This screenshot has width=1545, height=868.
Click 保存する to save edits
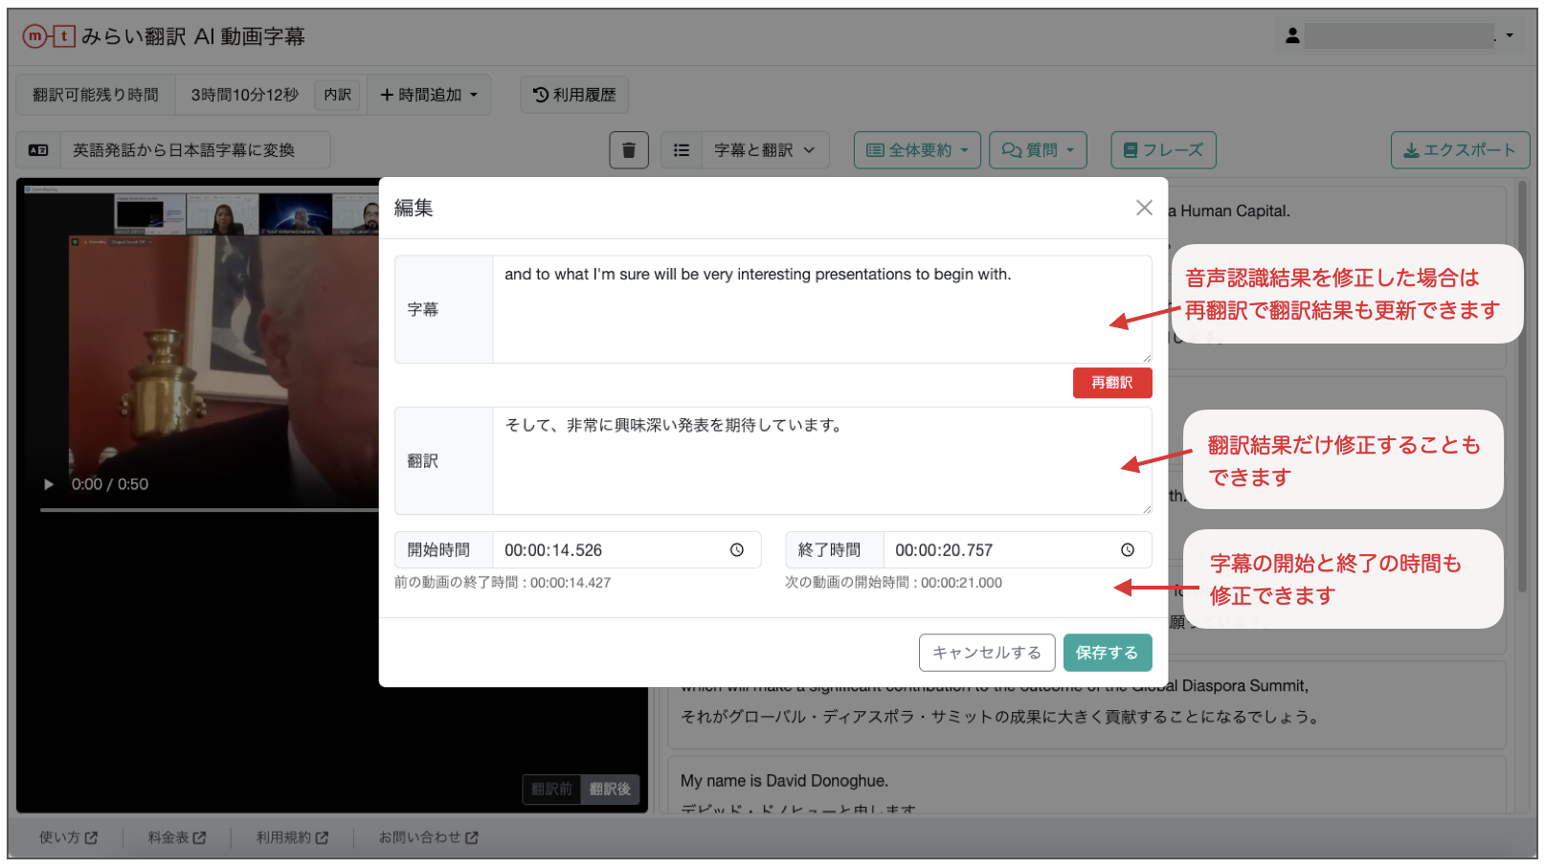1107,653
